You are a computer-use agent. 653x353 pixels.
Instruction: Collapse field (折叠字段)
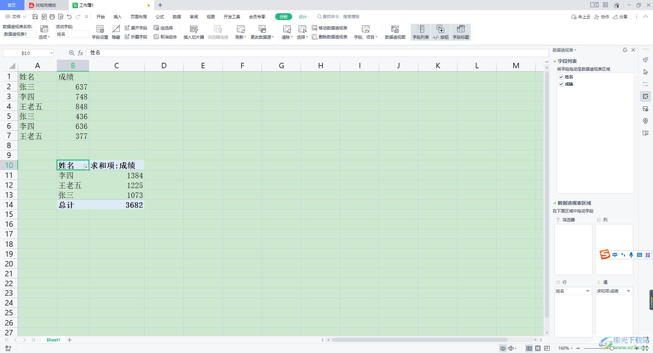(136, 37)
